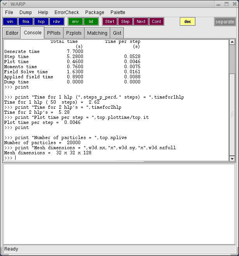Click the 1.6300 field solve total value
The width and height of the screenshot is (239, 256).
coord(75,72)
